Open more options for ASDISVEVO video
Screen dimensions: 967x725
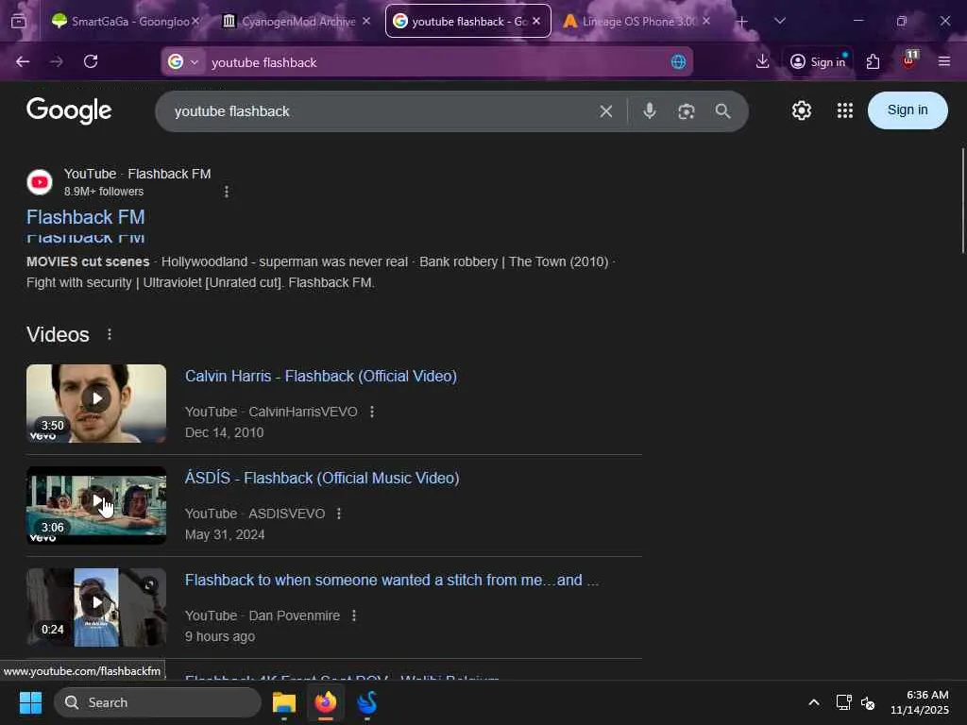coord(339,514)
